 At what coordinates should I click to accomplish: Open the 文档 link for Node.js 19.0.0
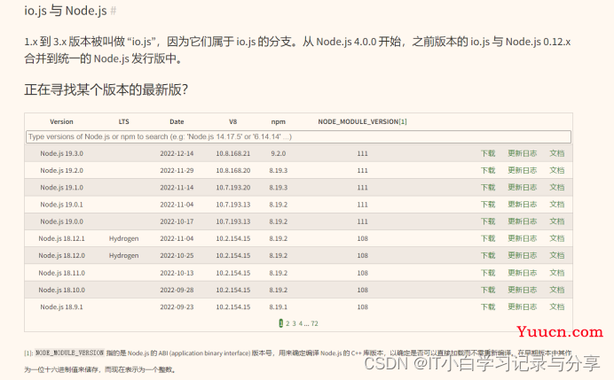557,221
